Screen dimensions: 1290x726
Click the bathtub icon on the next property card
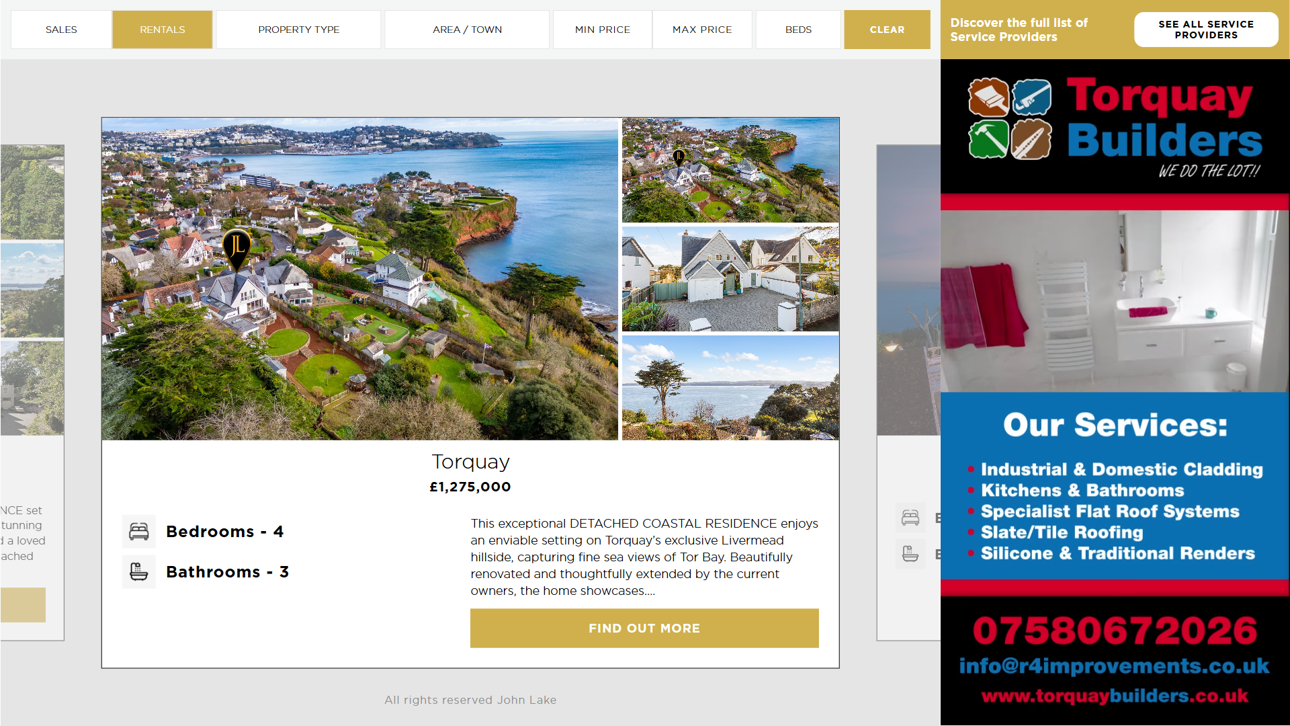pos(910,555)
